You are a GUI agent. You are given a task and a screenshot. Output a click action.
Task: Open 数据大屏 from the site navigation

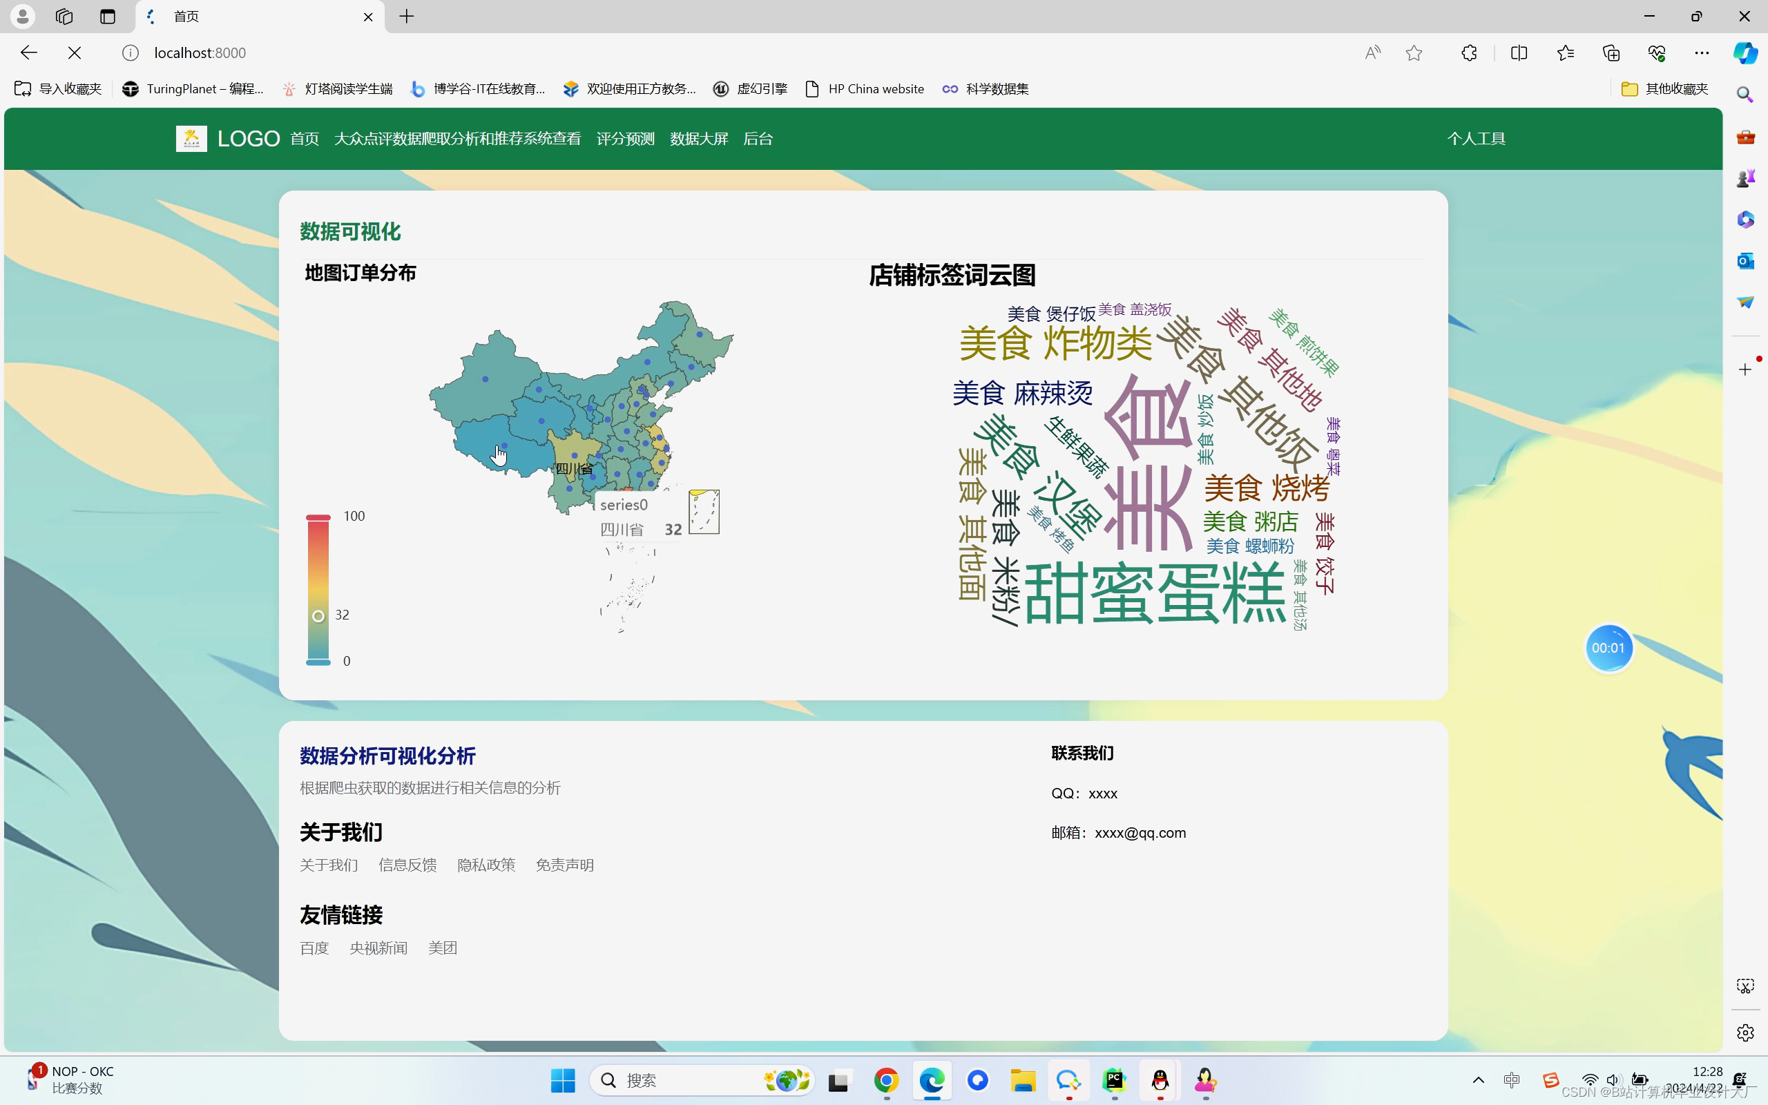tap(698, 138)
